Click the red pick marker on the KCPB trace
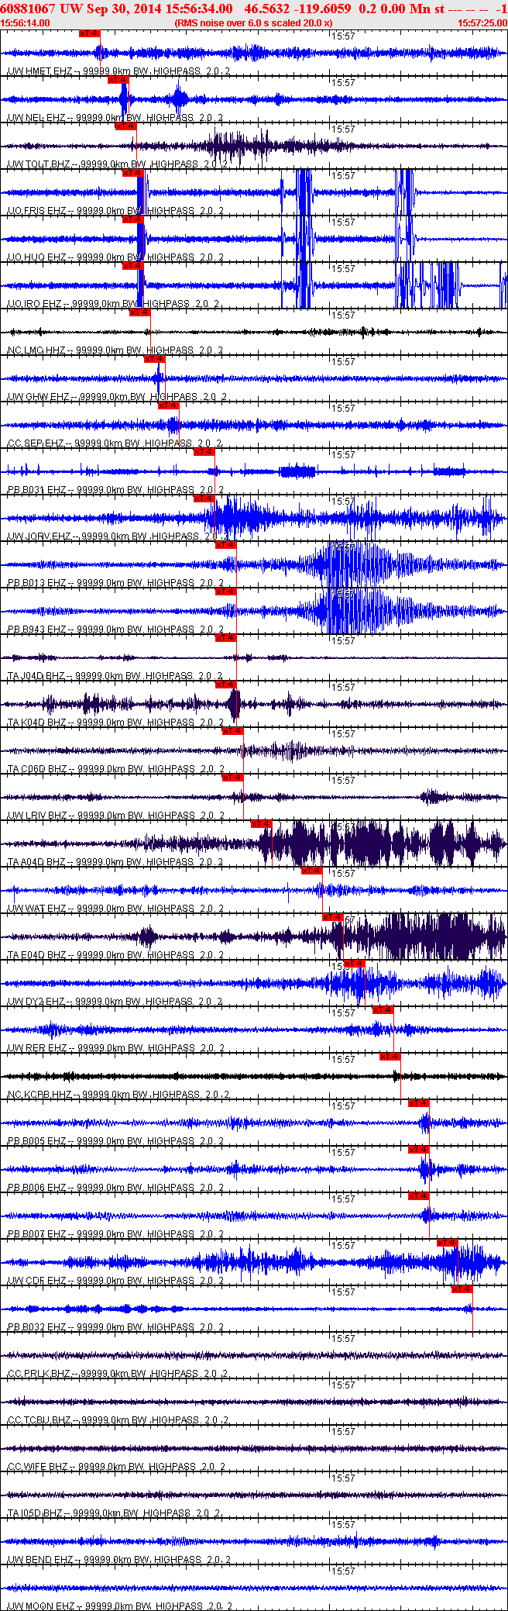 (390, 1057)
